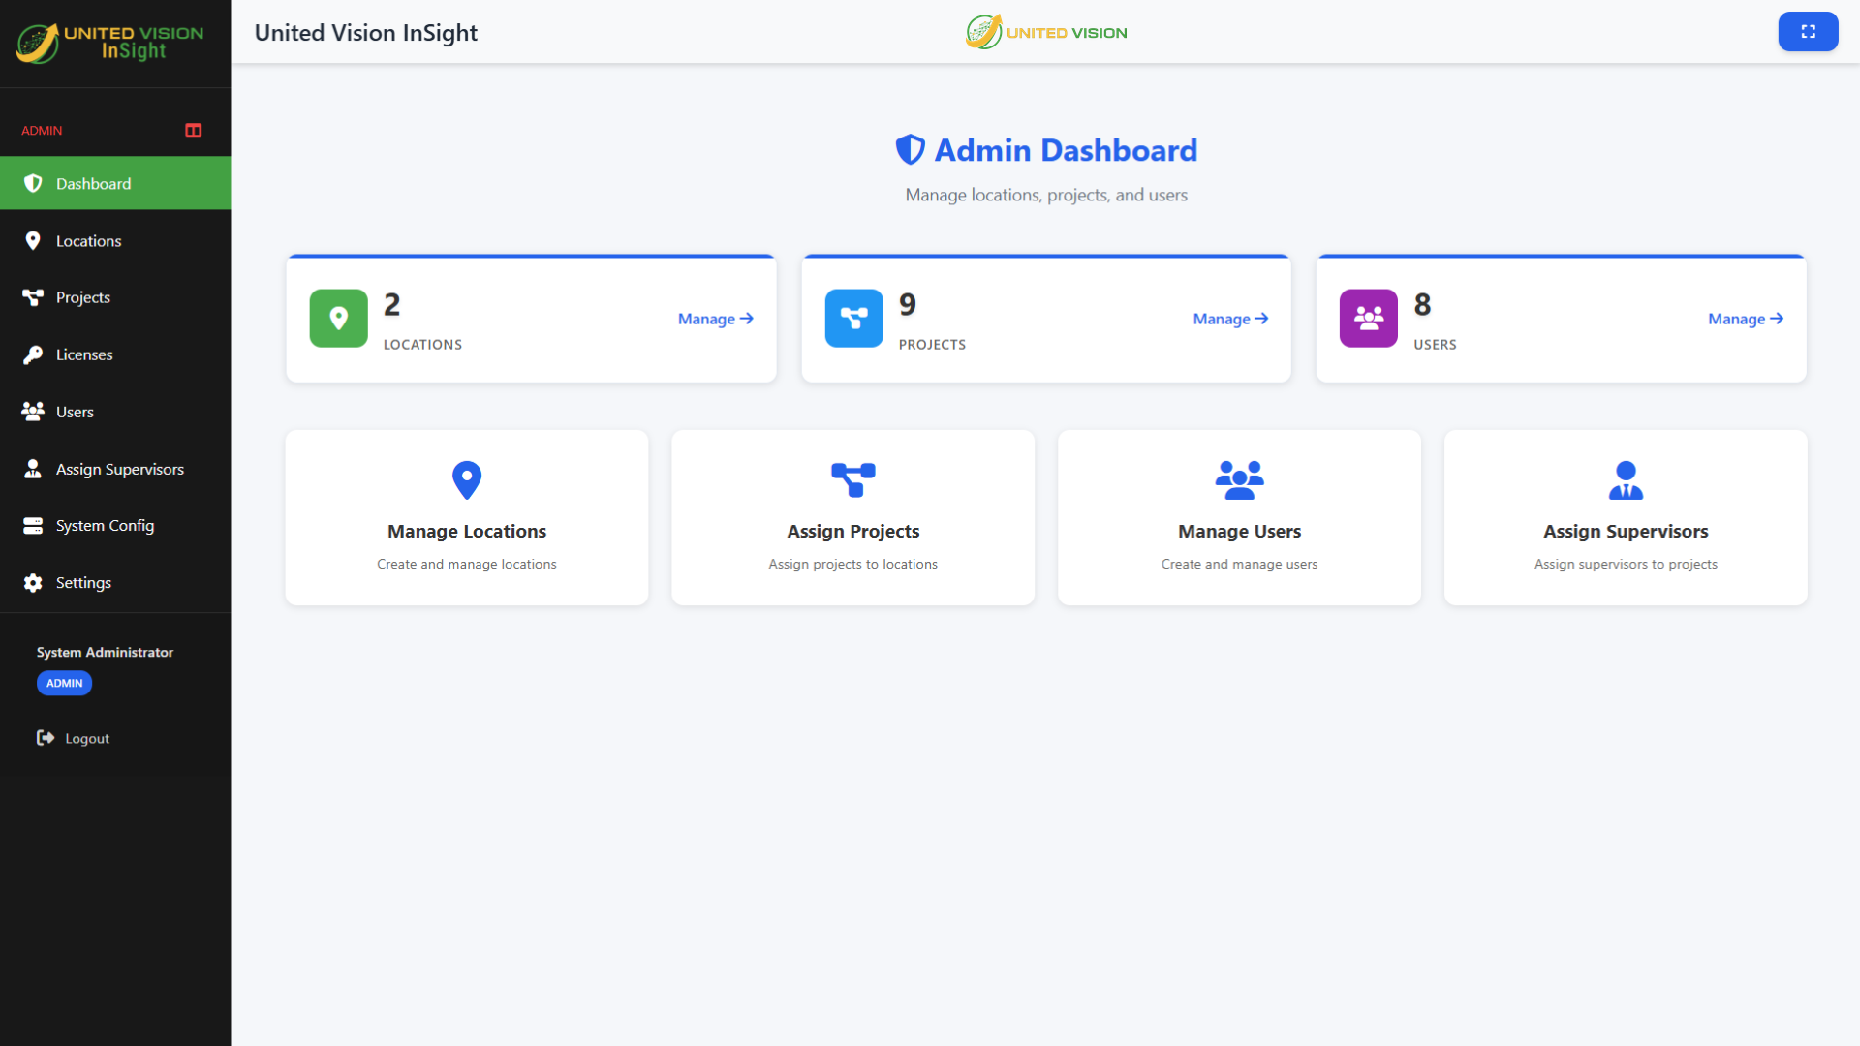Select Licenses in the sidebar
The height and width of the screenshot is (1046, 1860).
pos(115,354)
